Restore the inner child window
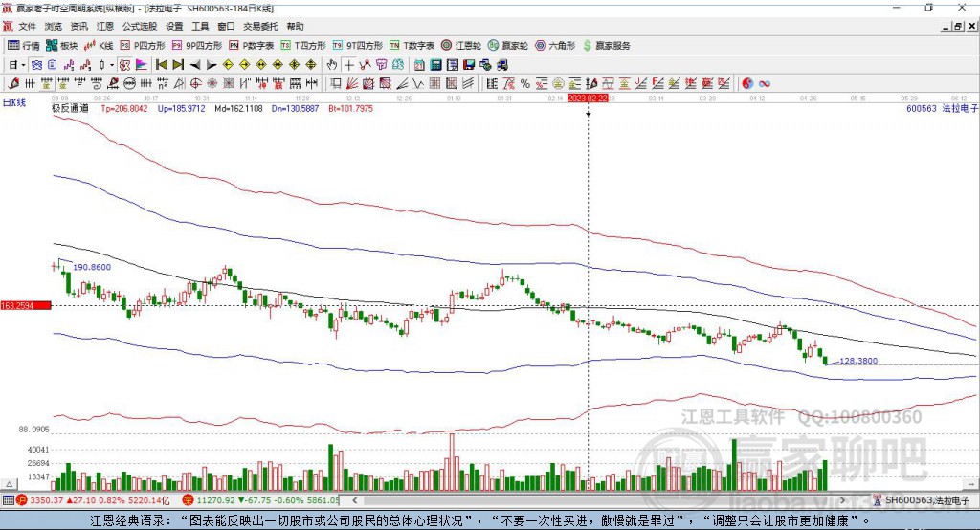Image resolution: width=980 pixels, height=530 pixels. tap(958, 26)
